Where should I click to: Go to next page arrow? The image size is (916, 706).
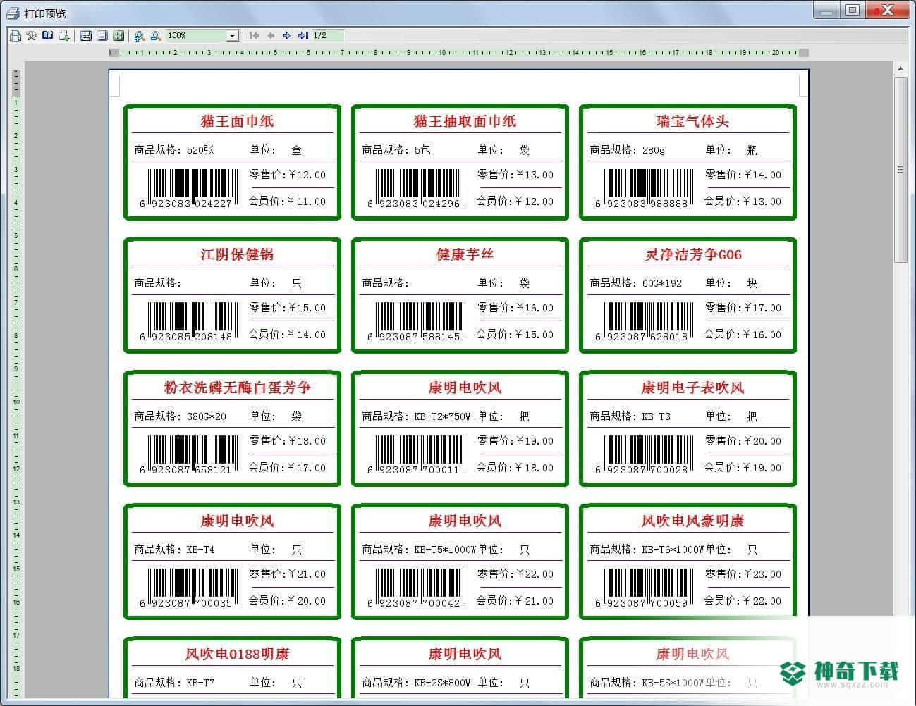click(286, 35)
